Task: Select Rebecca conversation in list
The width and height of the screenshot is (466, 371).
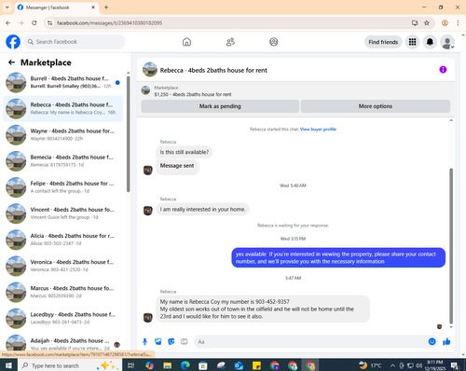Action: coord(62,109)
